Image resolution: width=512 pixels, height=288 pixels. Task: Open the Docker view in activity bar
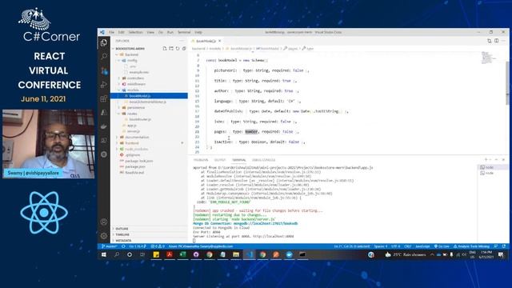coord(104,126)
